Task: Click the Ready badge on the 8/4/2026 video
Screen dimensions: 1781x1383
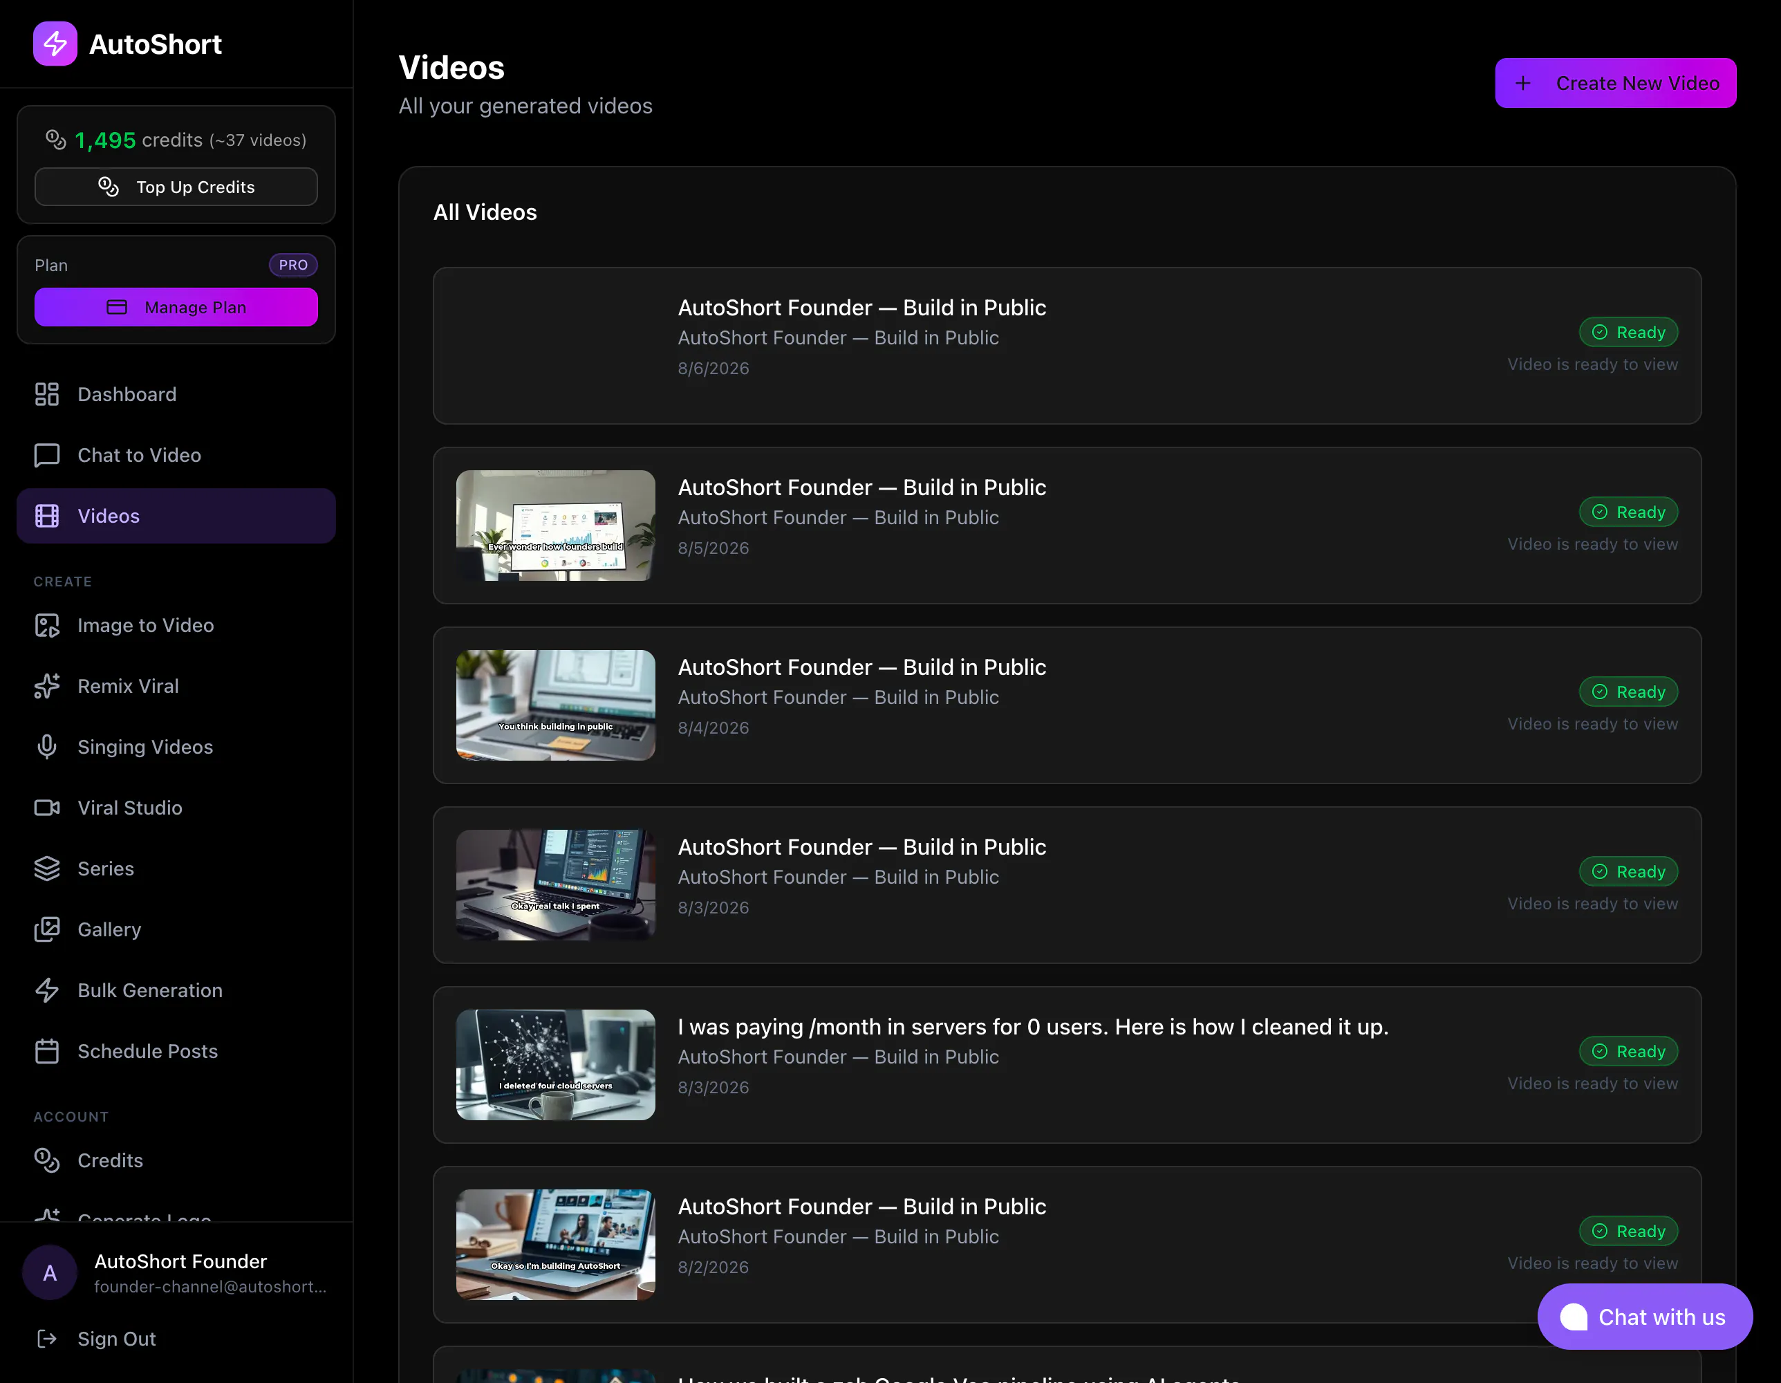Action: (x=1628, y=691)
